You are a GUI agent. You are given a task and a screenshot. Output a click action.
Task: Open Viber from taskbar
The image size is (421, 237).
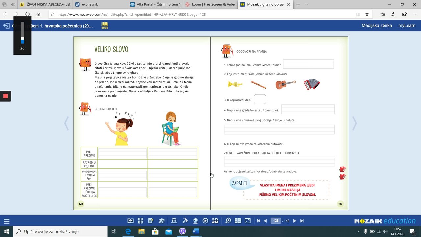click(183, 231)
